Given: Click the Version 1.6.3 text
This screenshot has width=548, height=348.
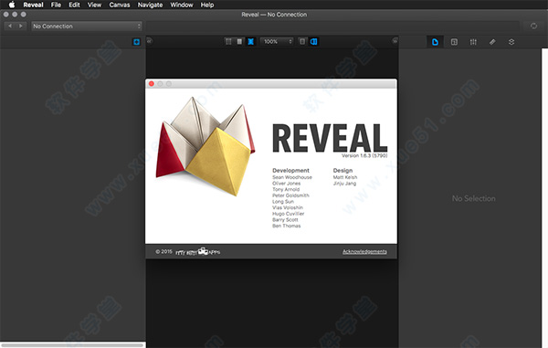Looking at the screenshot, I should (364, 155).
